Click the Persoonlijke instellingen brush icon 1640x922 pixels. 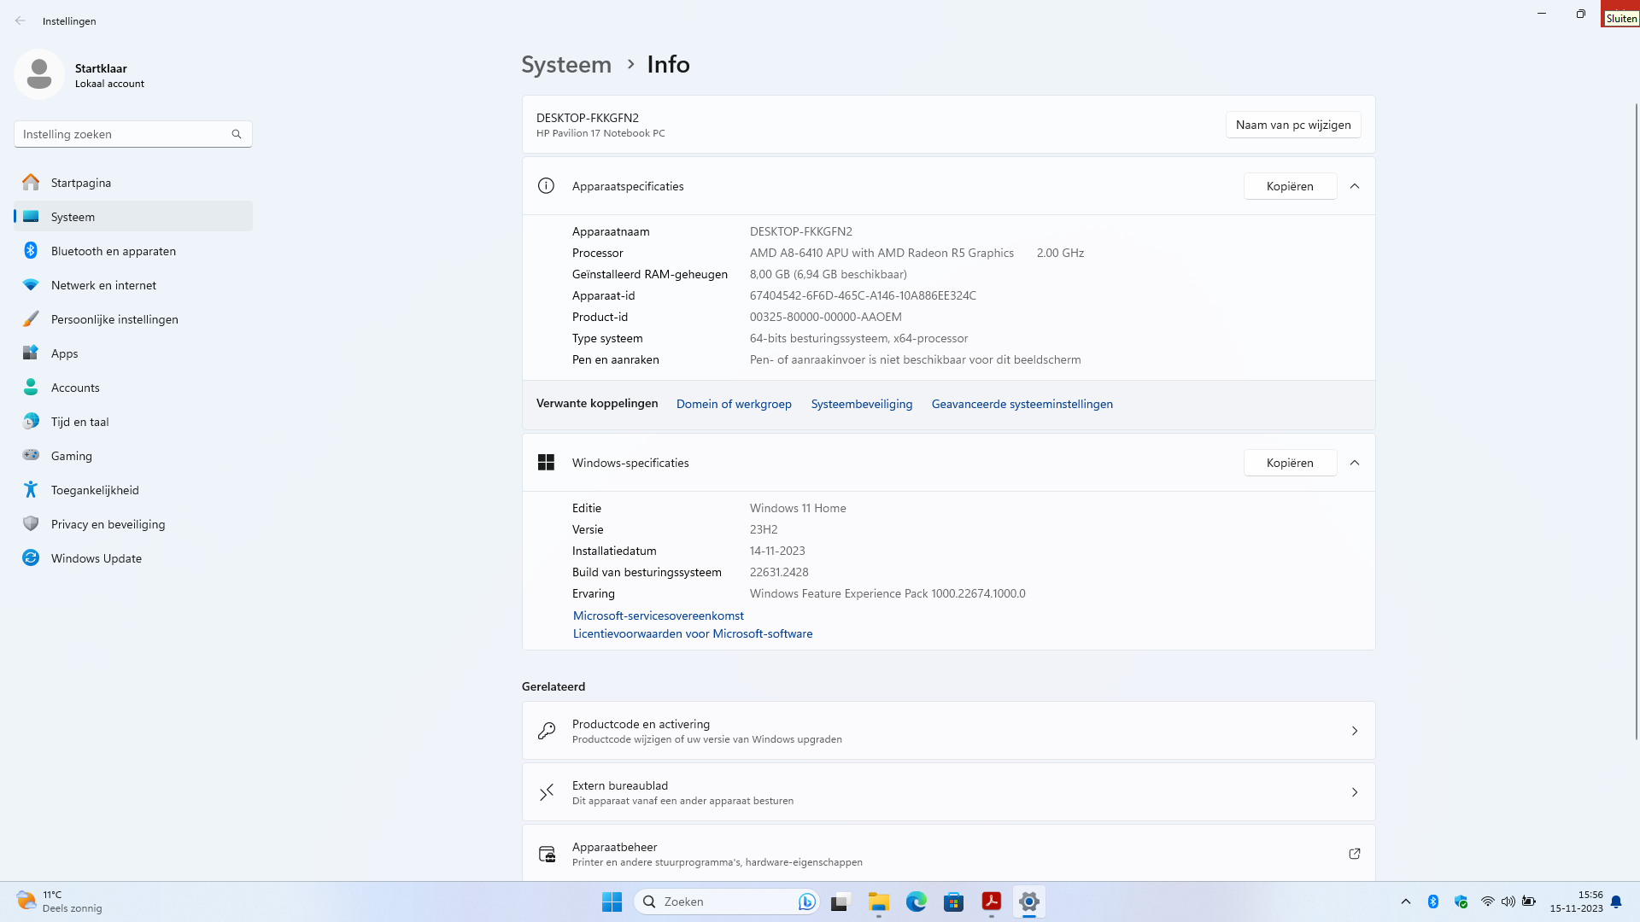(x=31, y=319)
